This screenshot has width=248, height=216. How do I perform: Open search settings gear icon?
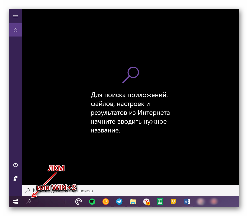(15, 165)
